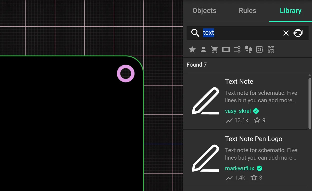312x191 pixels.
Task: Click verified badge next to vasy_skral
Action: (x=256, y=111)
